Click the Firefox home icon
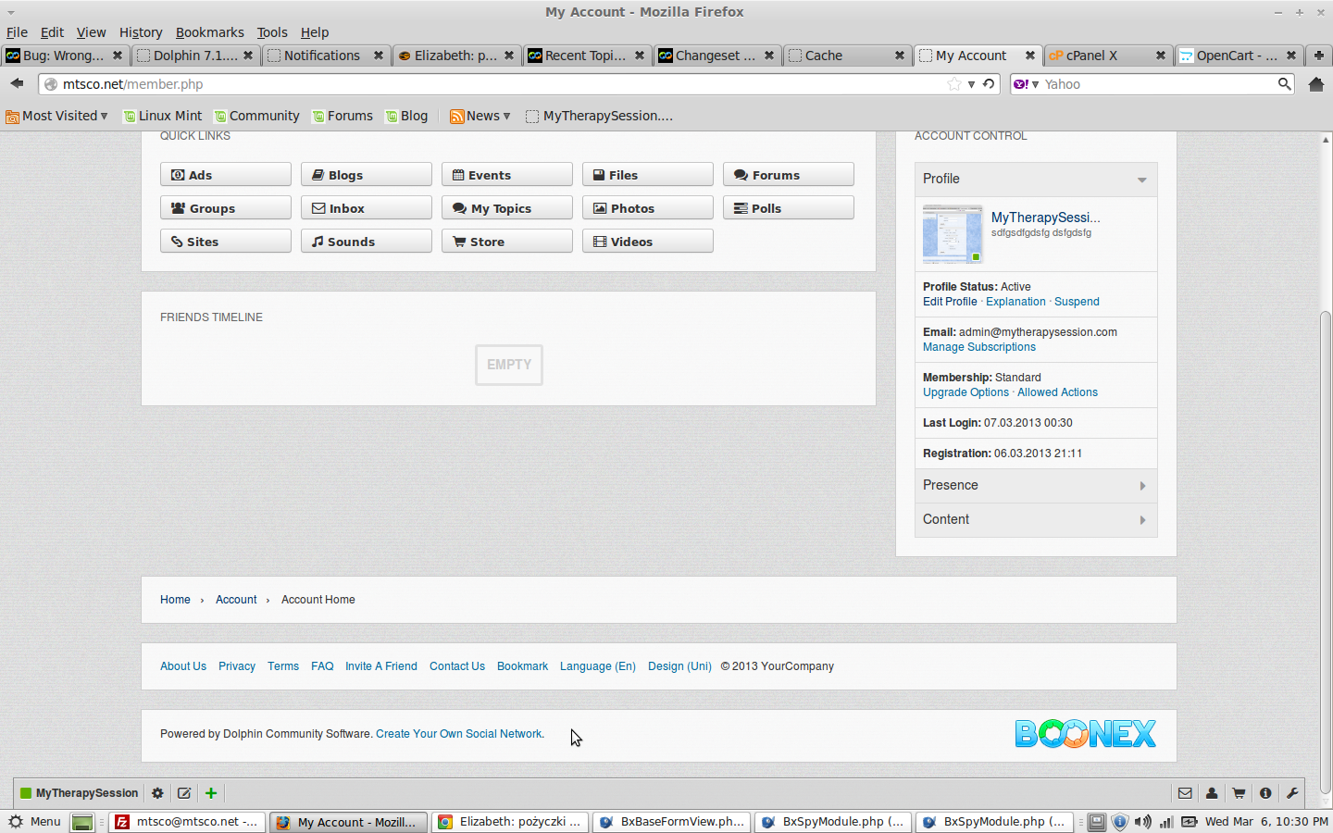 1316,84
